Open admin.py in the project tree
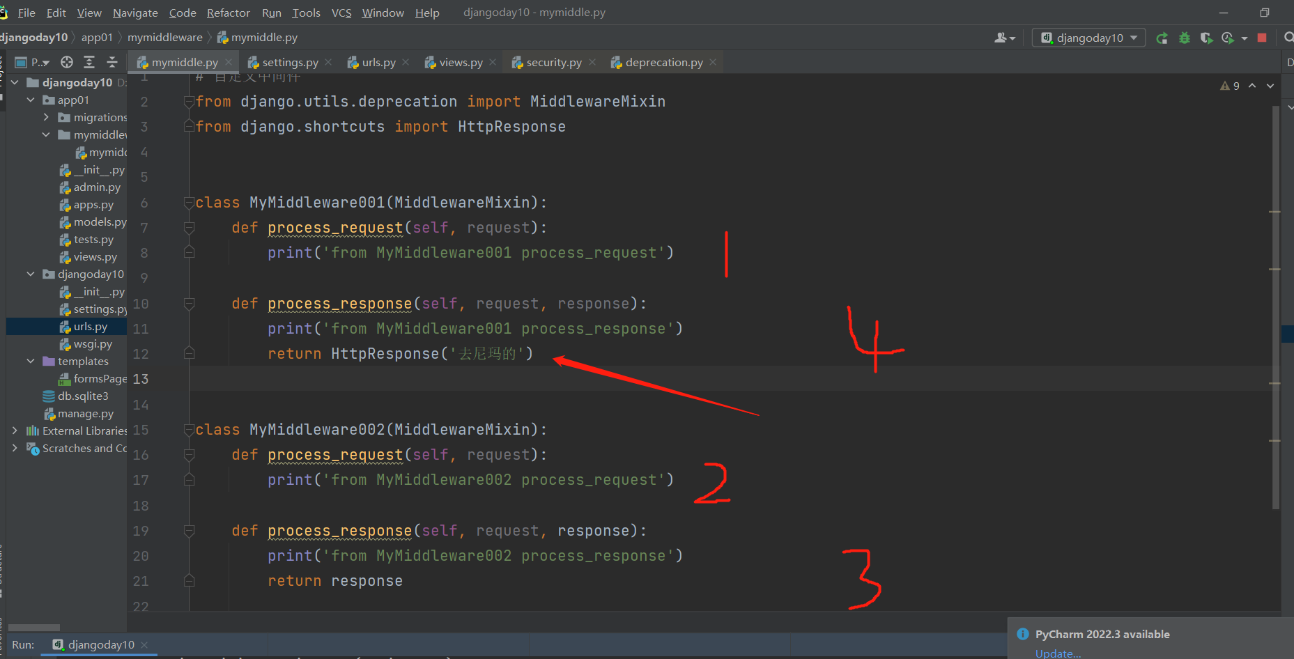This screenshot has width=1294, height=659. [x=90, y=187]
